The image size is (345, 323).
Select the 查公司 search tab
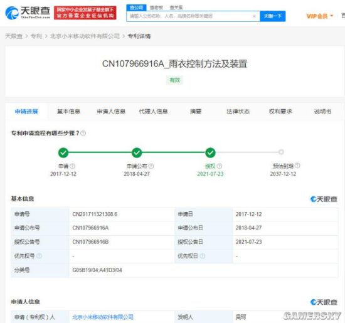(x=136, y=8)
